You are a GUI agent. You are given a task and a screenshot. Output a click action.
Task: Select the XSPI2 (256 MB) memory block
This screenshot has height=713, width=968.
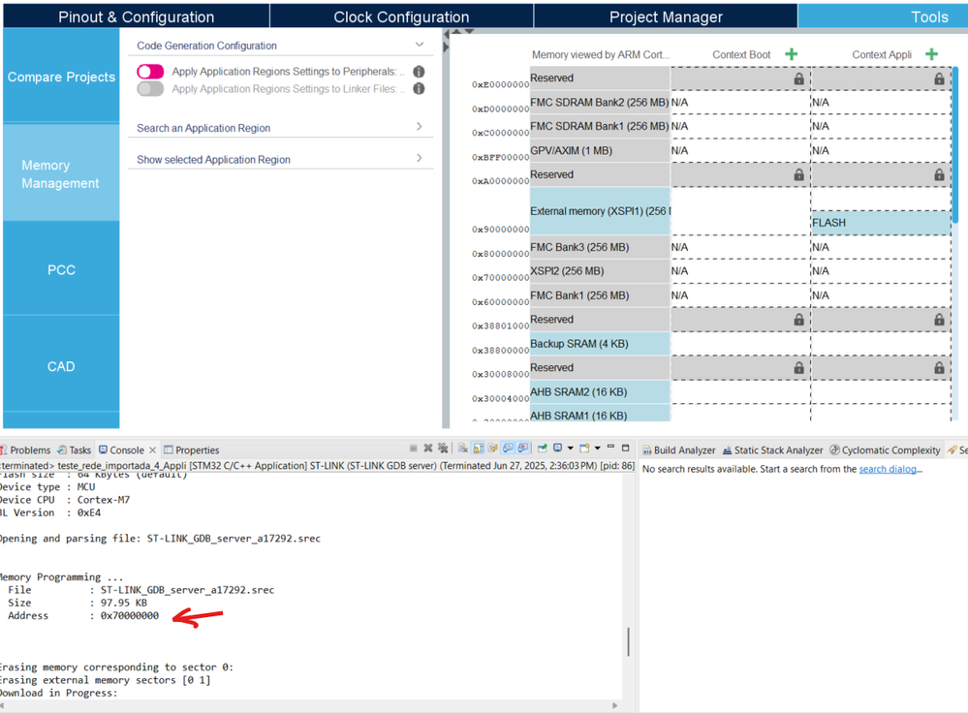click(600, 271)
